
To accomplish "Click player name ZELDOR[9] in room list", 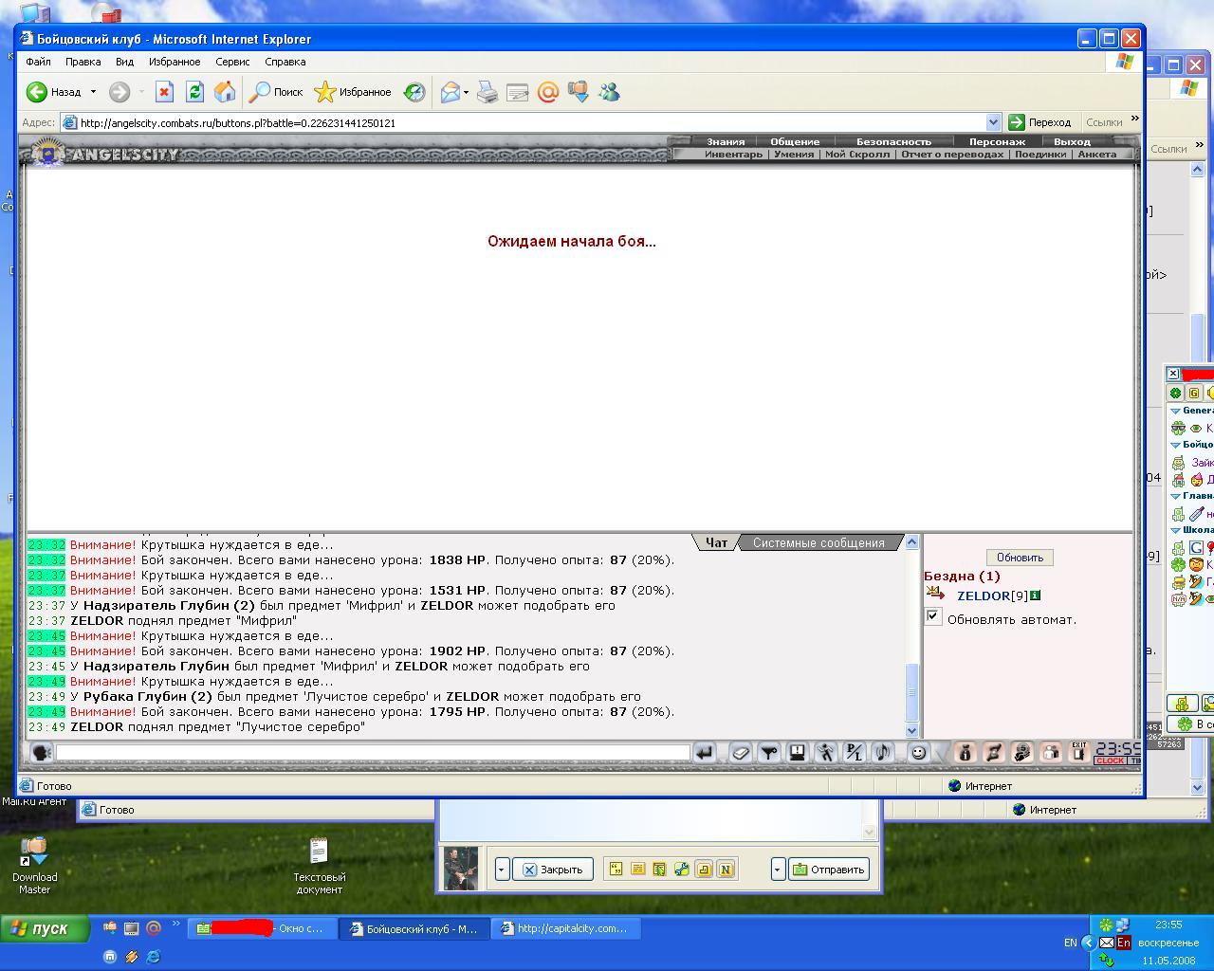I will click(x=992, y=595).
